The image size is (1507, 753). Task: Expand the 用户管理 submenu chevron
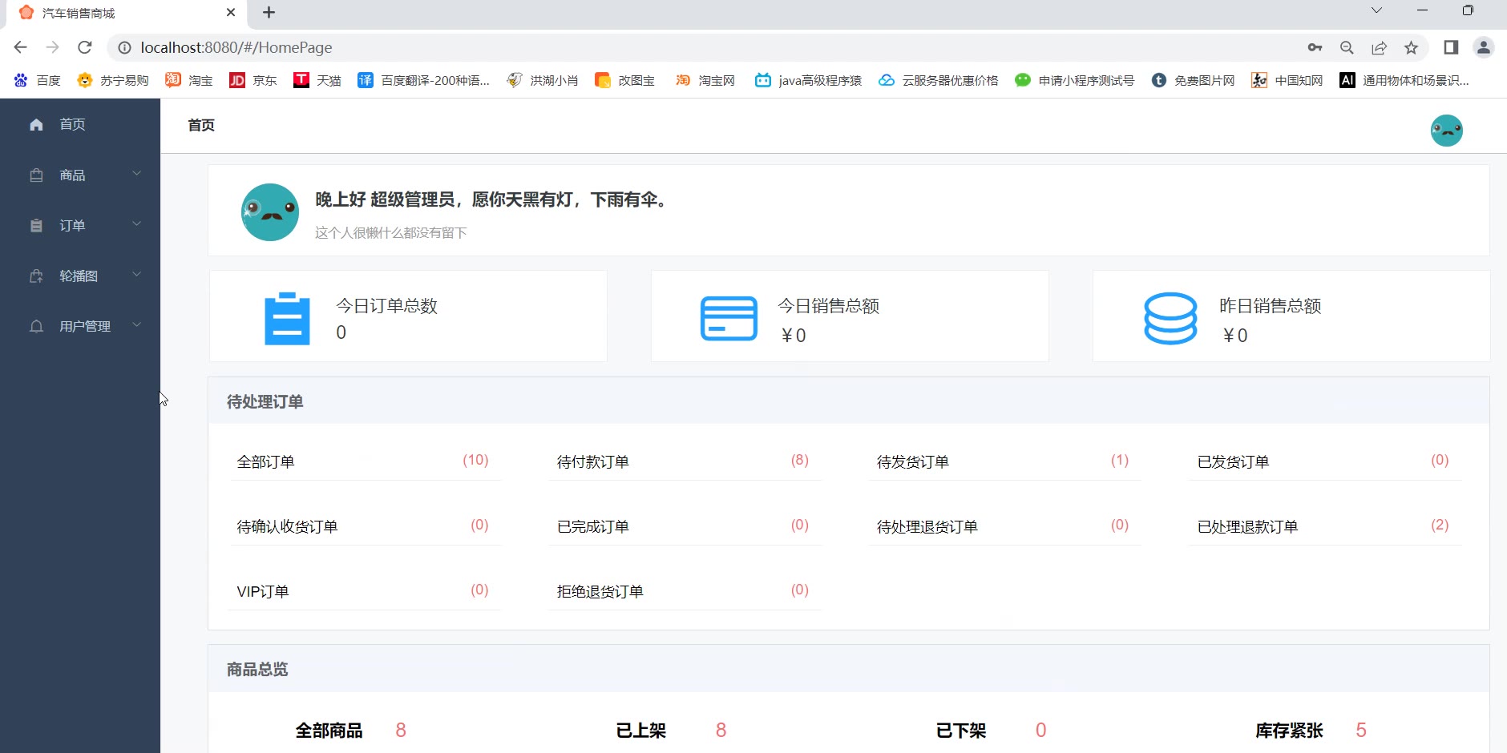[137, 325]
